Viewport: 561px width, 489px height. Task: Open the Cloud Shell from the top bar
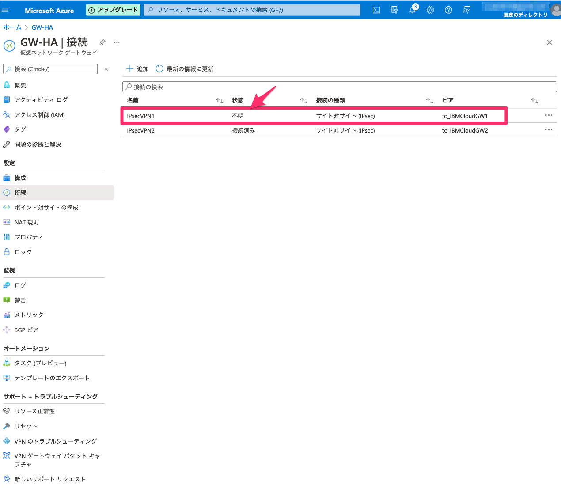coord(376,10)
